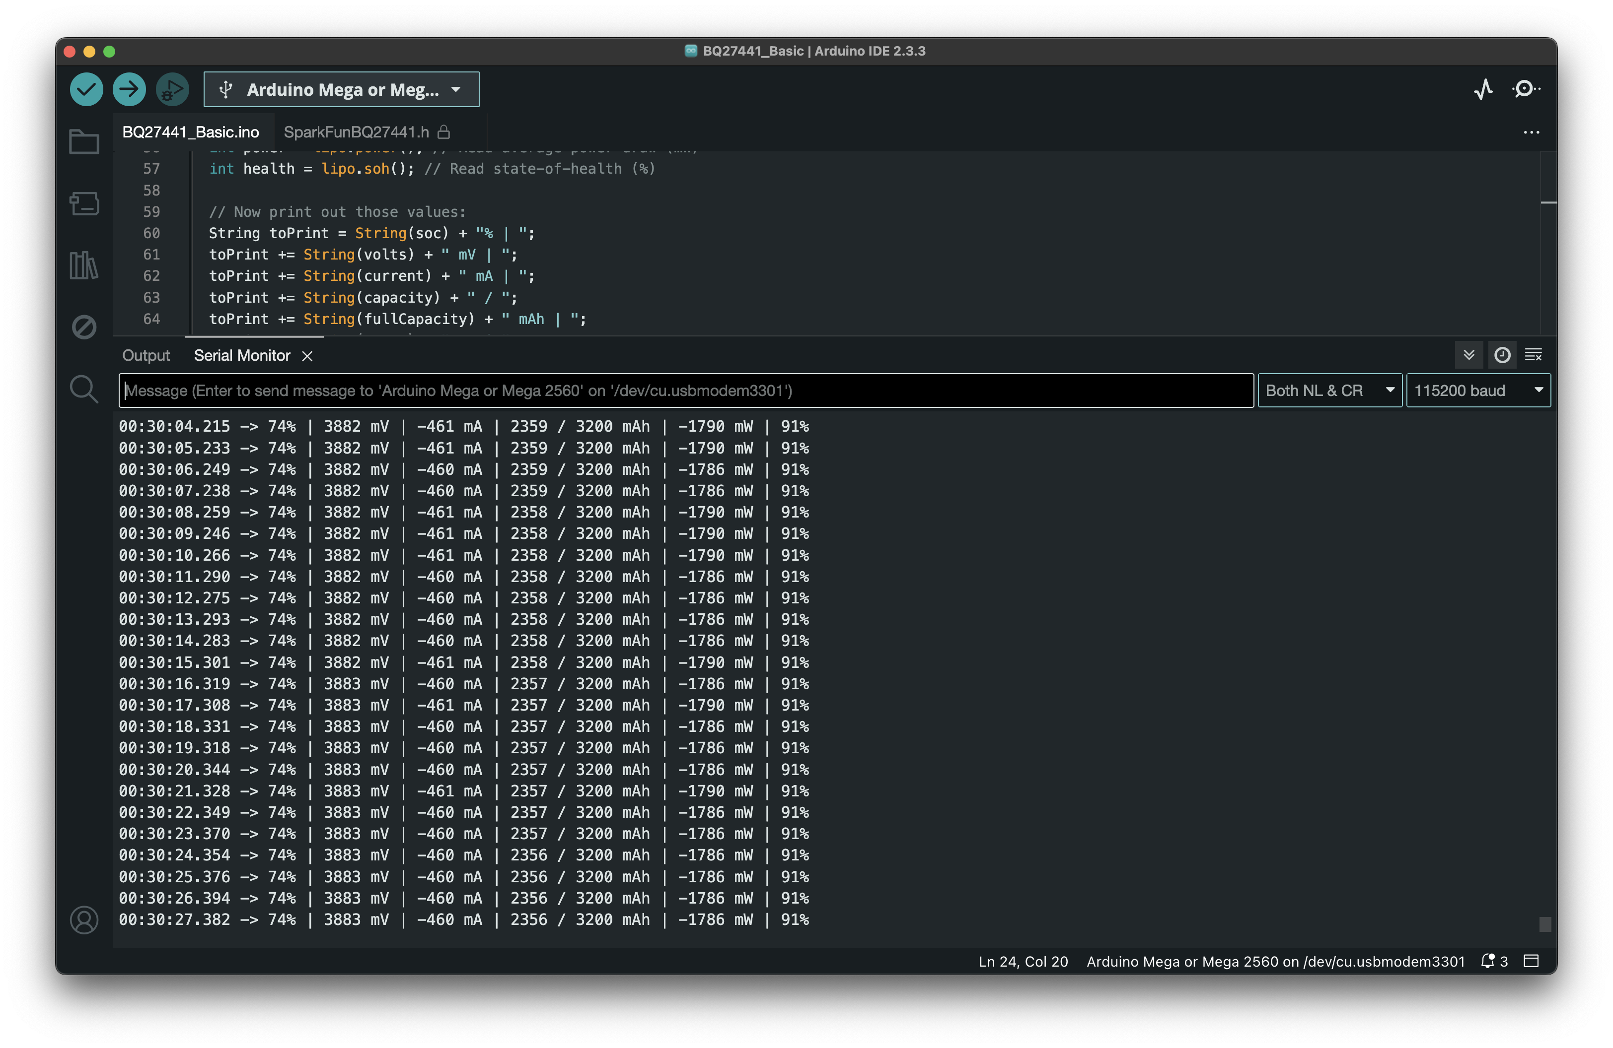Viewport: 1613px width, 1048px height.
Task: Switch to SparkFunBQ27441.h tab
Action: 357,132
